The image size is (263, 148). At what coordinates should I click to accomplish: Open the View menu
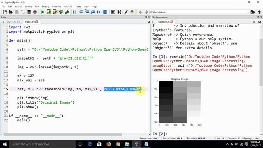point(86,7)
